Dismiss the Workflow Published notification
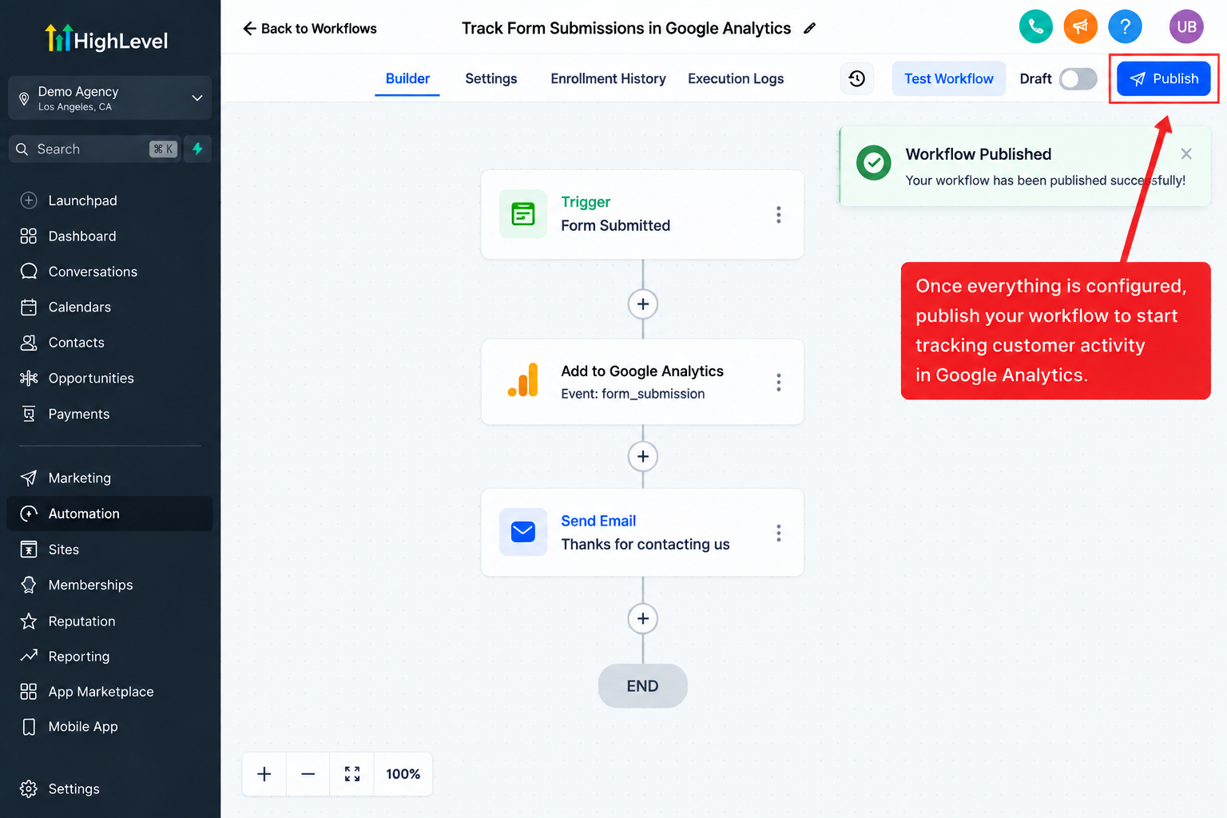1227x818 pixels. tap(1186, 153)
